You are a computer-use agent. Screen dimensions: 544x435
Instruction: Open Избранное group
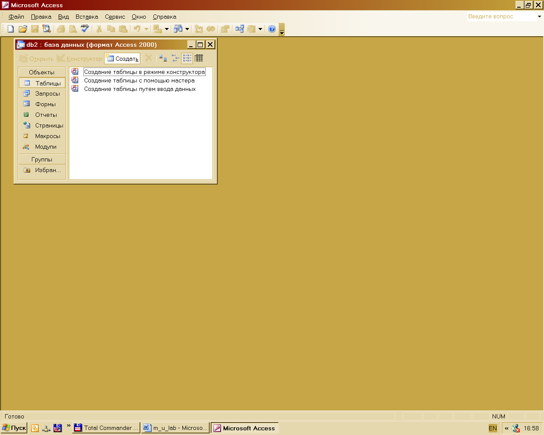coord(42,170)
